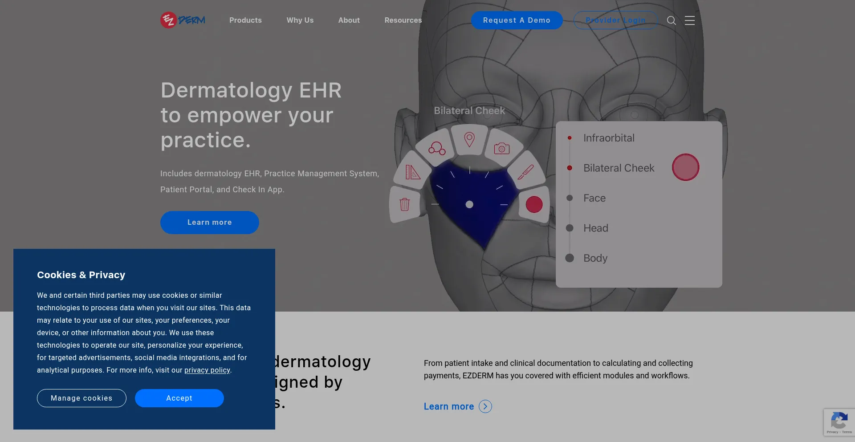
Task: Select the location pin icon
Action: pos(469,139)
